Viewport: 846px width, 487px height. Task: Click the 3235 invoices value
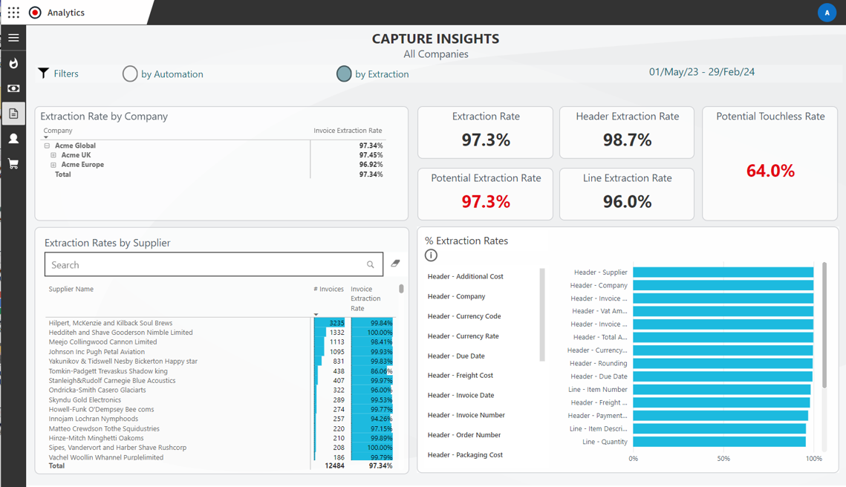(336, 323)
